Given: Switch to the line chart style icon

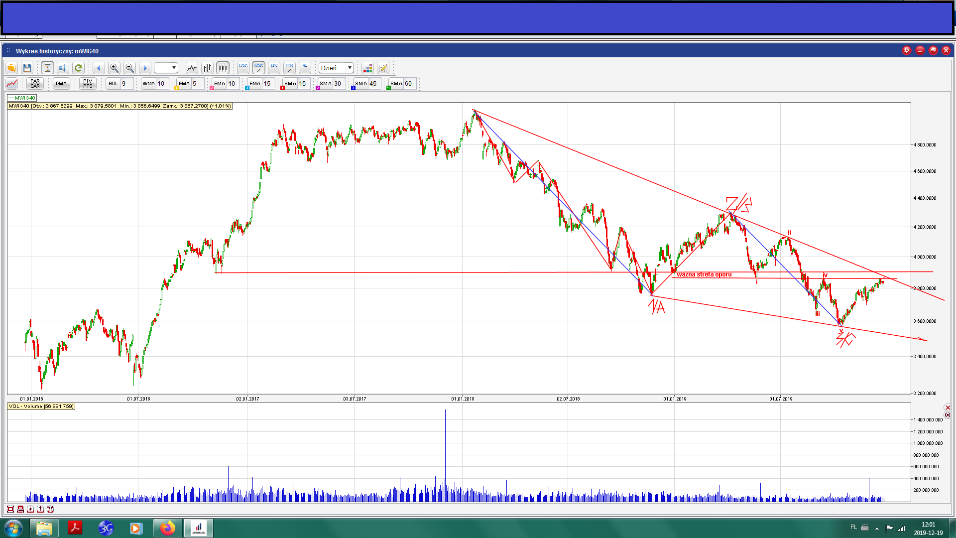Looking at the screenshot, I should click(x=192, y=68).
